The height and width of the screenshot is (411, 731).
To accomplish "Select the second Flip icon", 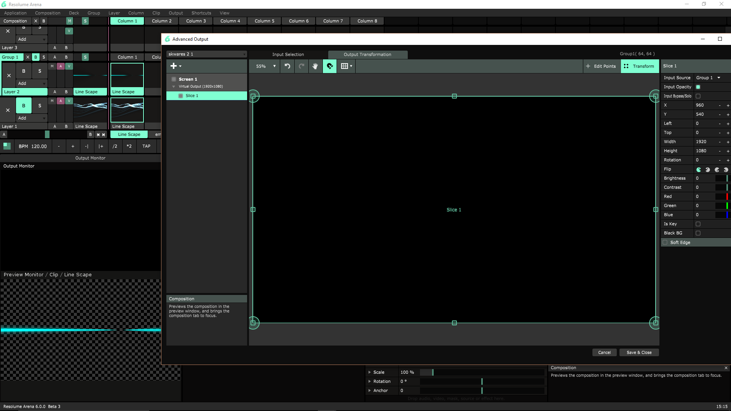I will [x=708, y=170].
